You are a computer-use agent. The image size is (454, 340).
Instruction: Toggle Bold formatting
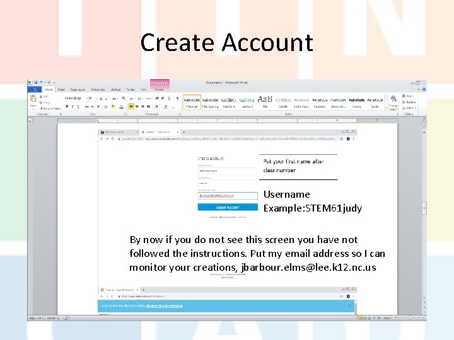pyautogui.click(x=67, y=106)
